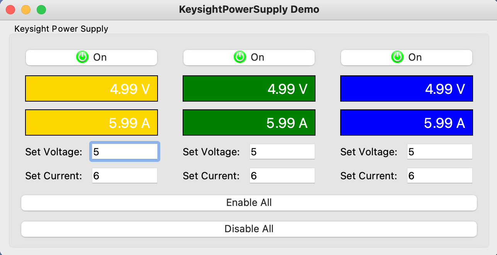Click the blue 4.99 V voltage display

pos(407,88)
